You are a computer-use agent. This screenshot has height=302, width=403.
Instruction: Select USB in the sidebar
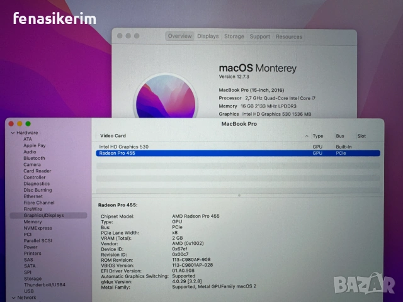(x=29, y=291)
